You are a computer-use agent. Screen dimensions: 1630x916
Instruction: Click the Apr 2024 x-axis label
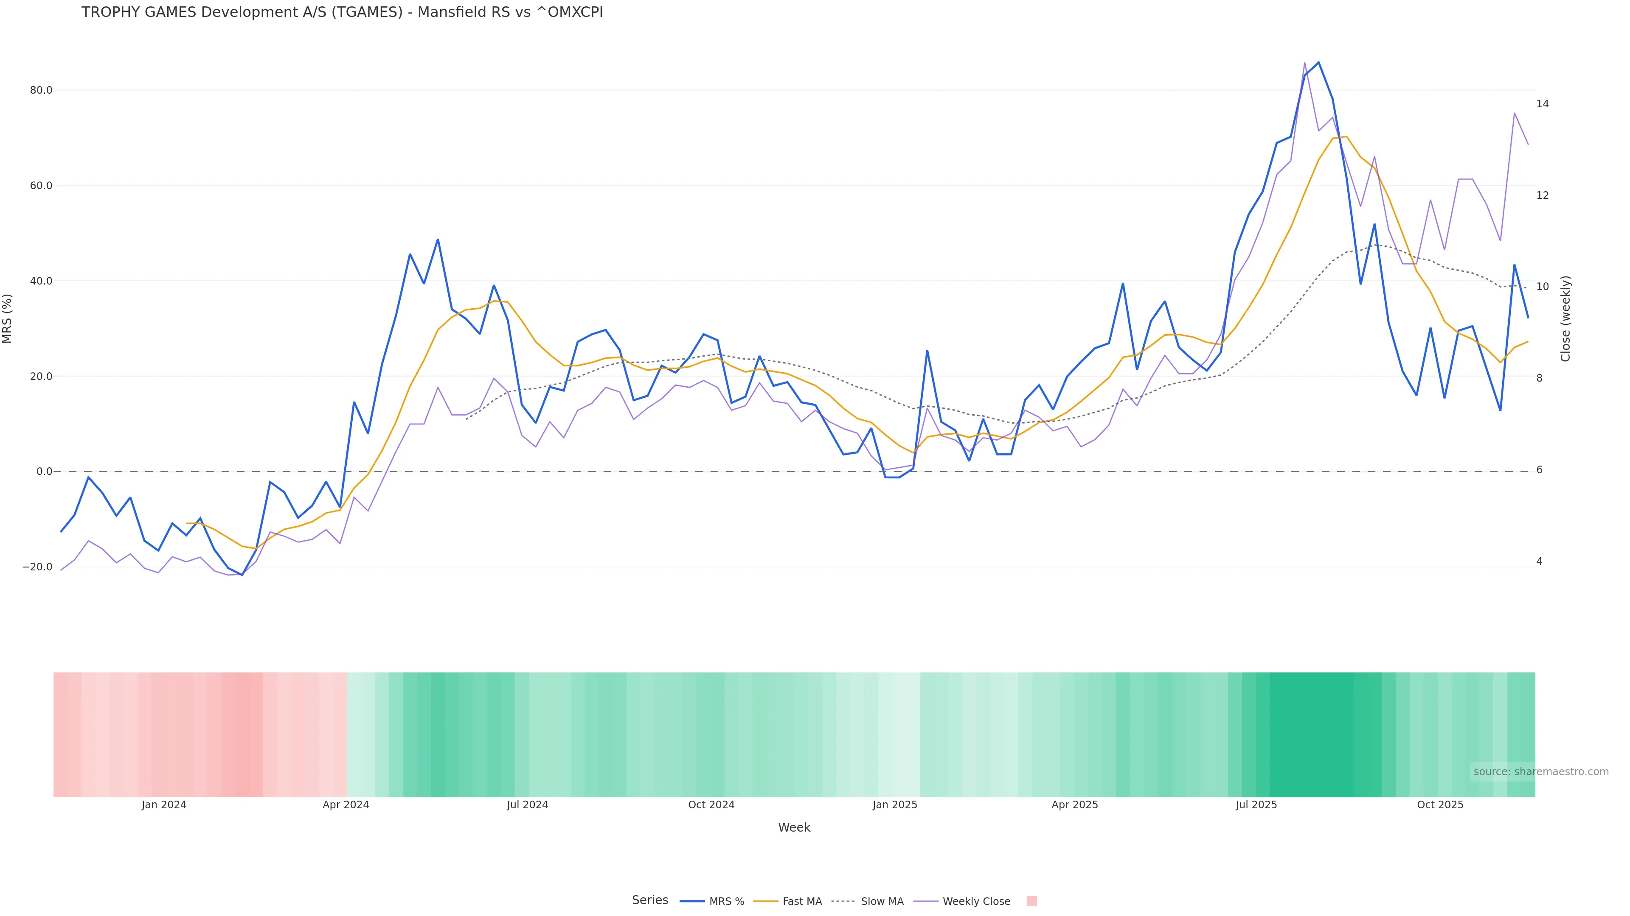[x=346, y=805]
